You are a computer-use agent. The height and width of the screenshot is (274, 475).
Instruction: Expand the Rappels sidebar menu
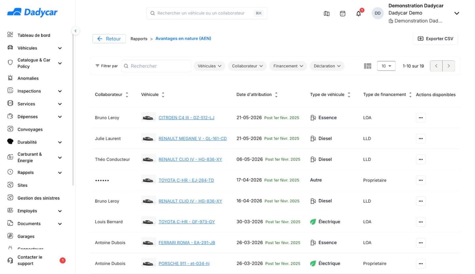coord(60,173)
